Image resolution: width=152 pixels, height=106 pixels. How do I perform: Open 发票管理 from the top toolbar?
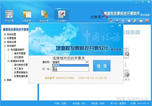tap(27, 16)
